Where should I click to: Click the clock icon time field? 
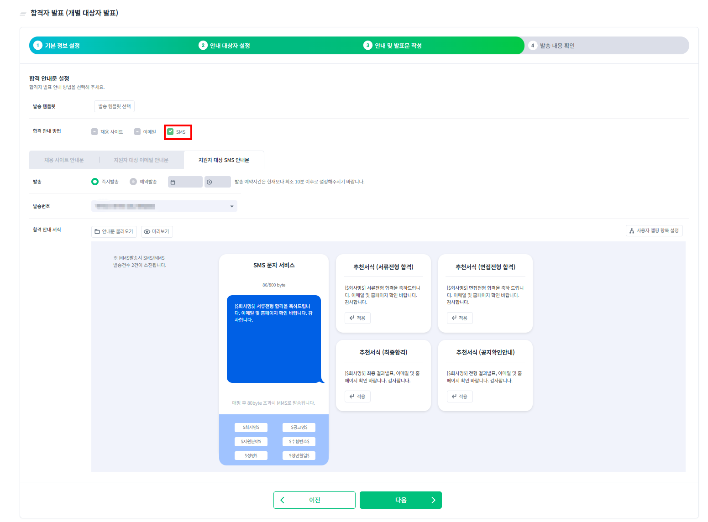[x=217, y=182]
